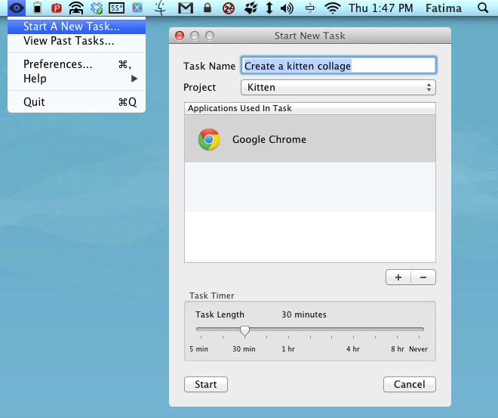Open the Wi-Fi status menu
Screen dimensions: 498x418
[333, 8]
